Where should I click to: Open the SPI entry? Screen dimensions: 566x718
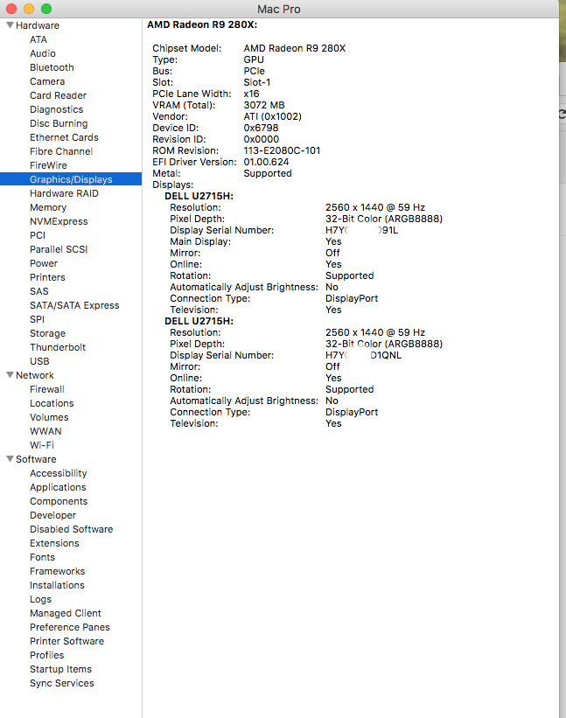[37, 319]
